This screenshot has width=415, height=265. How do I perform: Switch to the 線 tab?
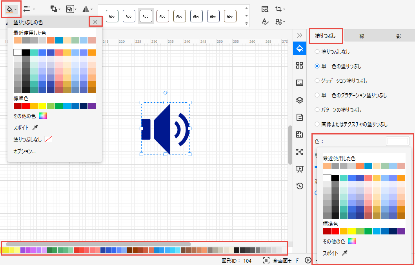[x=362, y=36]
